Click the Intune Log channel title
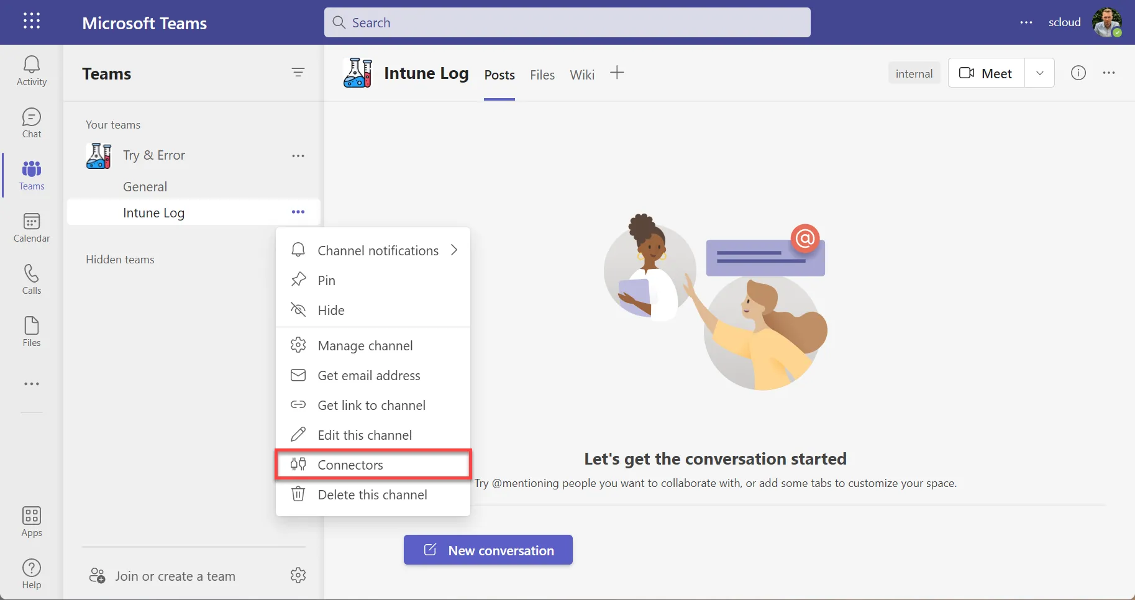This screenshot has width=1135, height=600. [426, 73]
